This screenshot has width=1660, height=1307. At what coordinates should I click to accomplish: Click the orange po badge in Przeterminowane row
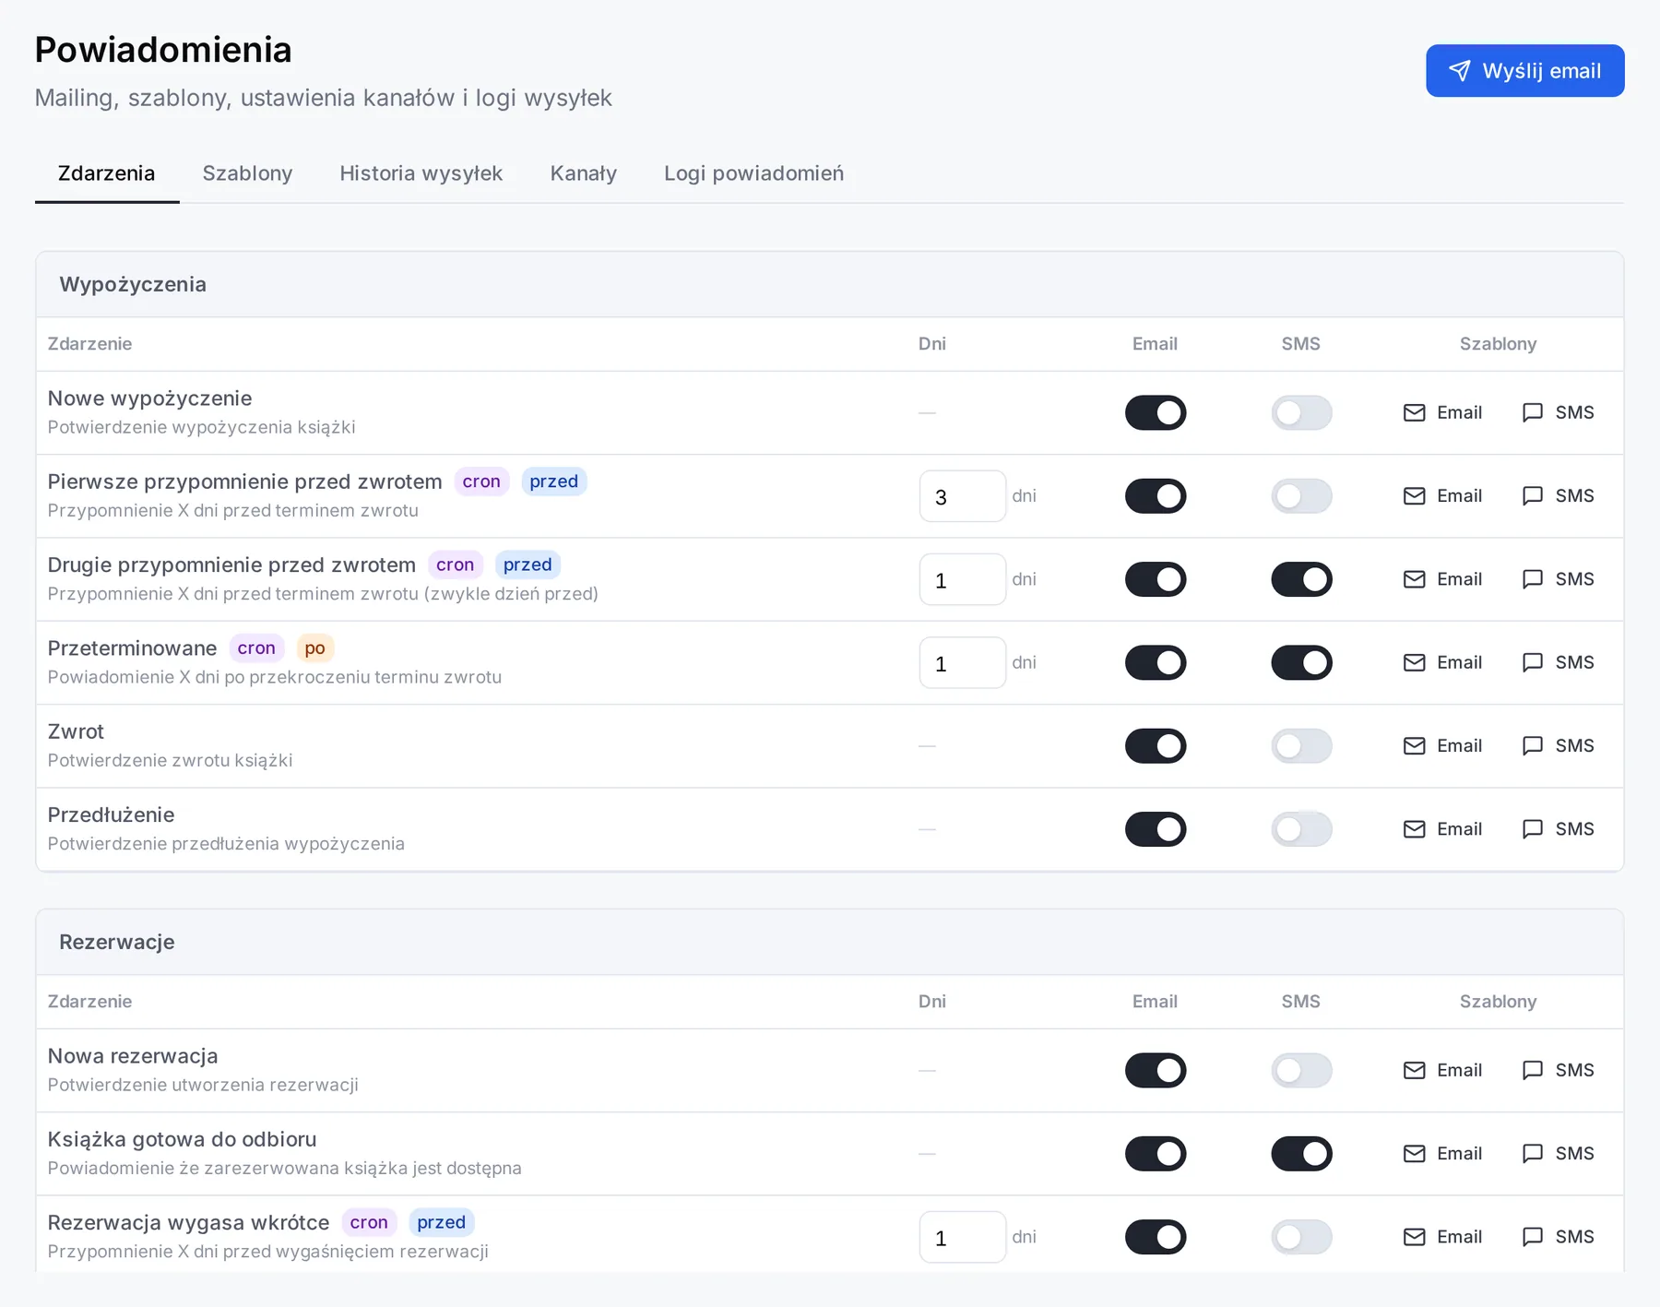314,648
